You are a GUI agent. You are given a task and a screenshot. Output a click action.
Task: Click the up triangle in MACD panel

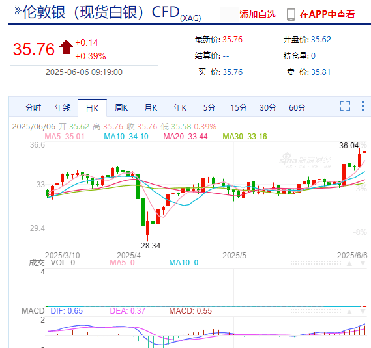(x=349, y=312)
